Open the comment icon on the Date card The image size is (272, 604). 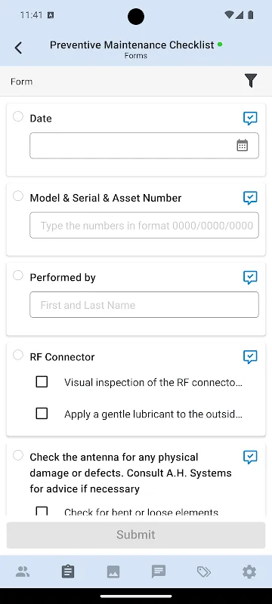pyautogui.click(x=250, y=119)
